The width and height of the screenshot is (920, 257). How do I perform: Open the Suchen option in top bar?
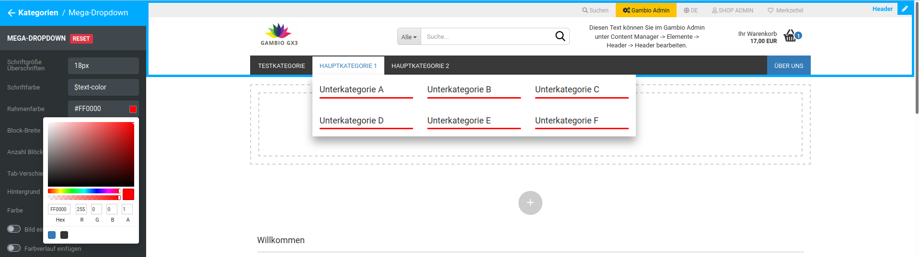pyautogui.click(x=595, y=10)
